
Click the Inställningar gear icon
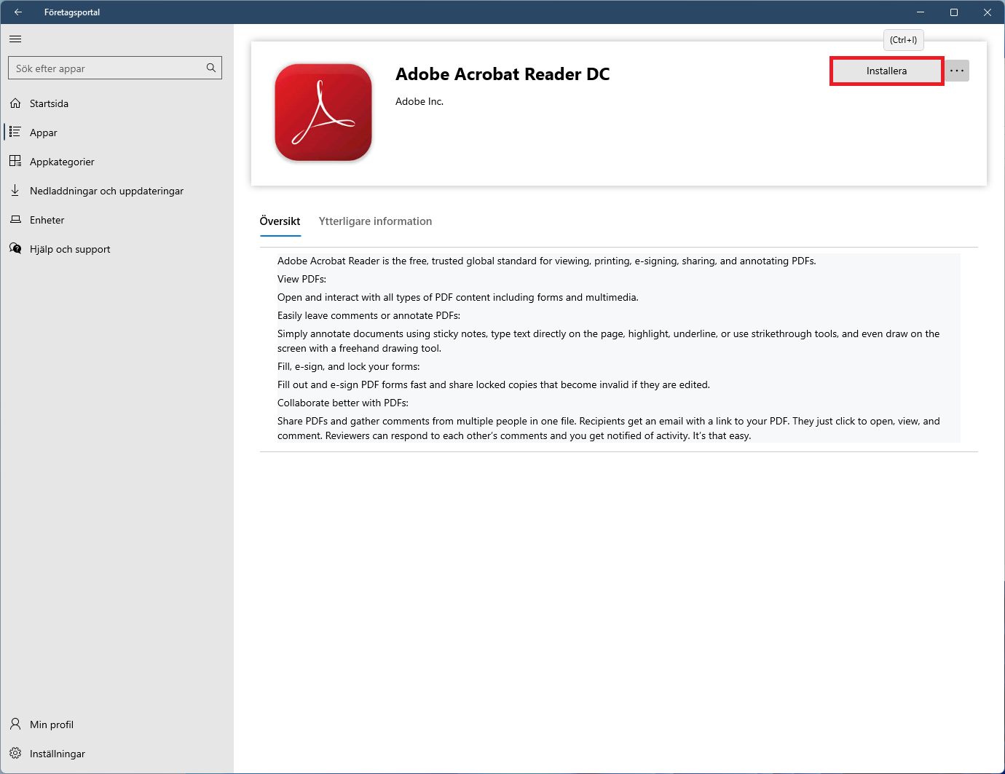[15, 754]
